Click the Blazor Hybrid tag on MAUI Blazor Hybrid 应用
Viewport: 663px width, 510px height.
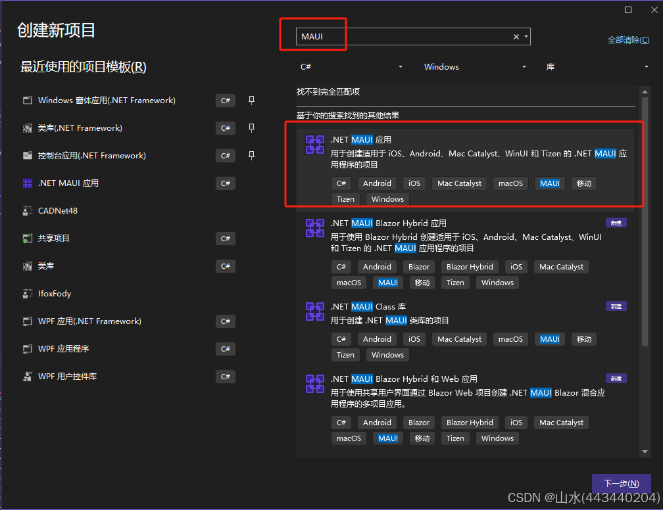[470, 267]
